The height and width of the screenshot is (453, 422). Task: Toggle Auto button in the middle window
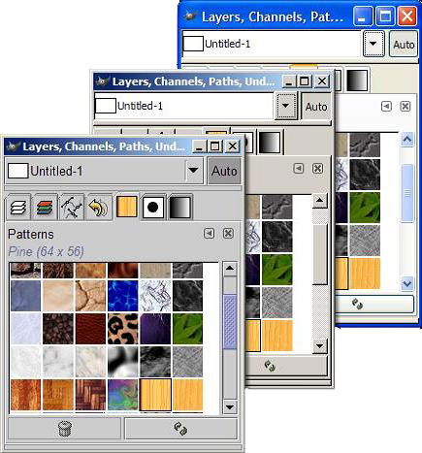(316, 107)
